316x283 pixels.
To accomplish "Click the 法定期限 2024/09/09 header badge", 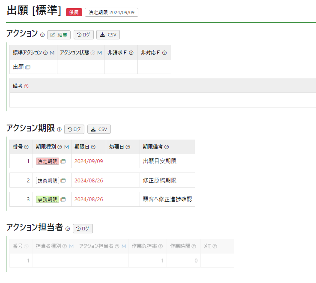I will coord(111,12).
